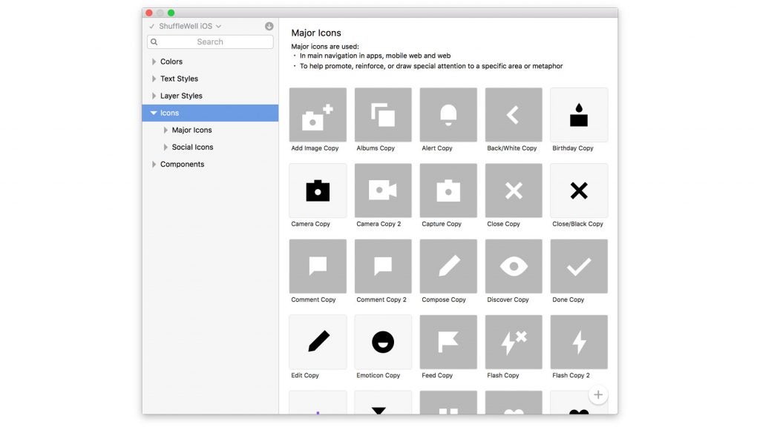The image size is (760, 427).
Task: Open the ShuffleWell iOS library dropdown
Action: pos(190,26)
